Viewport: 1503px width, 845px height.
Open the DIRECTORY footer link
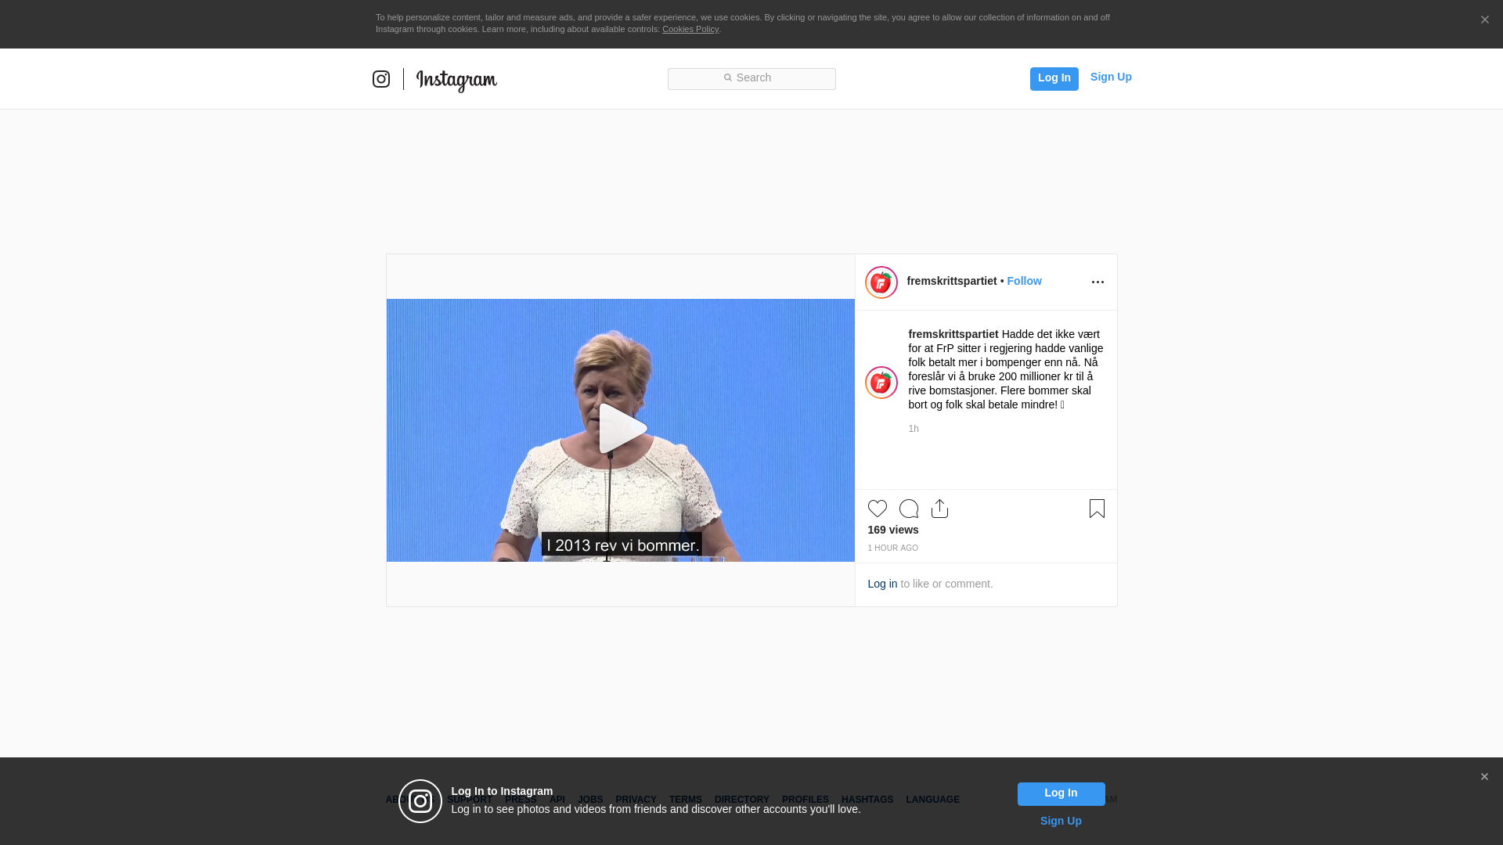[x=742, y=800]
